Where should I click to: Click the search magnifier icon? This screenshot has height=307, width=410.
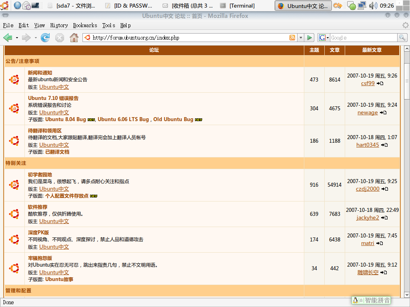tap(402, 38)
